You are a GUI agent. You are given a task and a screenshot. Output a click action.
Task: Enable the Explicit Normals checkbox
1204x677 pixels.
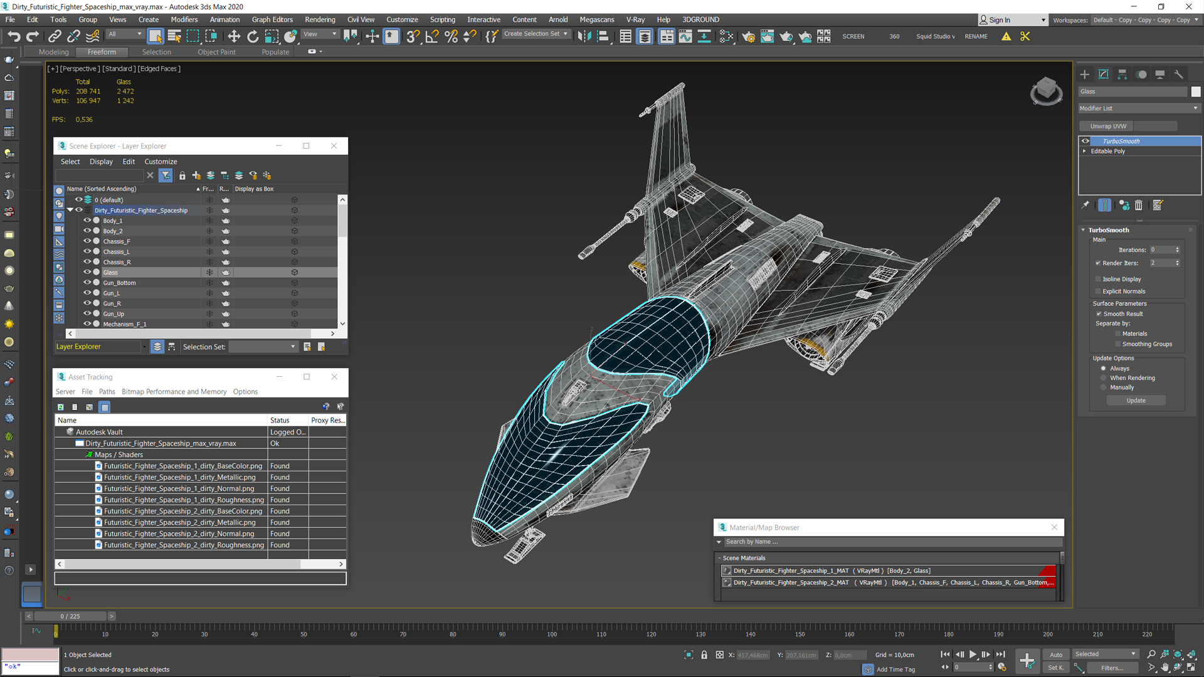[x=1098, y=291]
